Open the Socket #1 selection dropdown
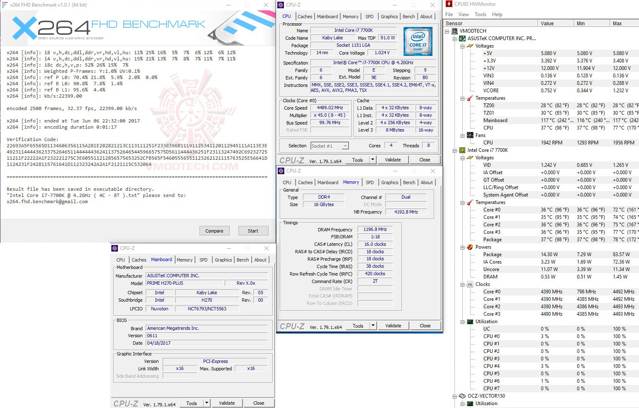 point(344,146)
